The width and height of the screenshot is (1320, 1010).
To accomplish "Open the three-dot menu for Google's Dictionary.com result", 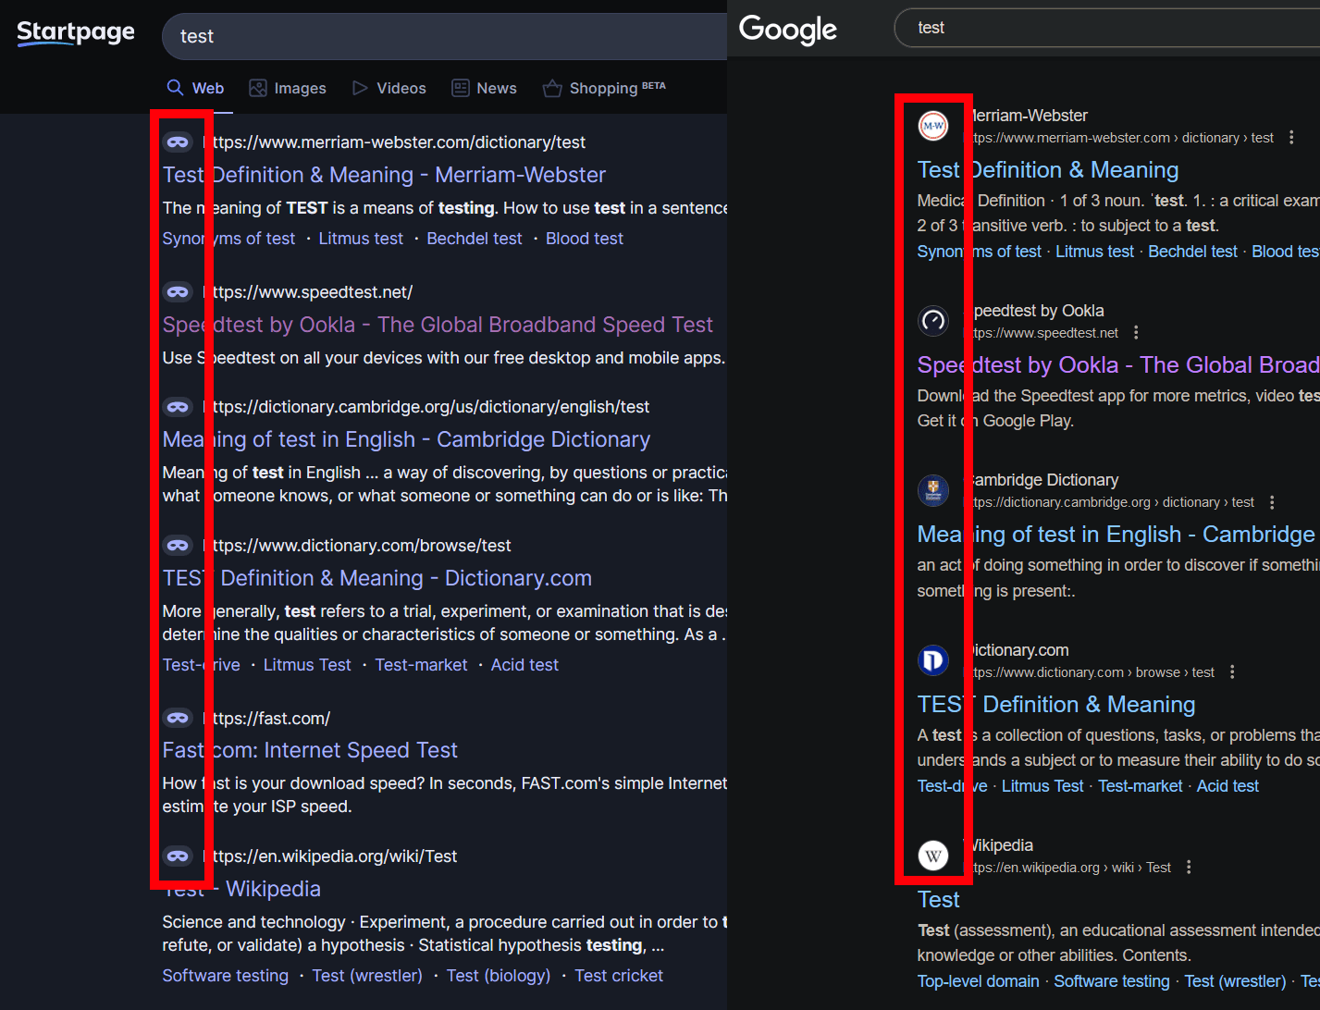I will coord(1232,672).
